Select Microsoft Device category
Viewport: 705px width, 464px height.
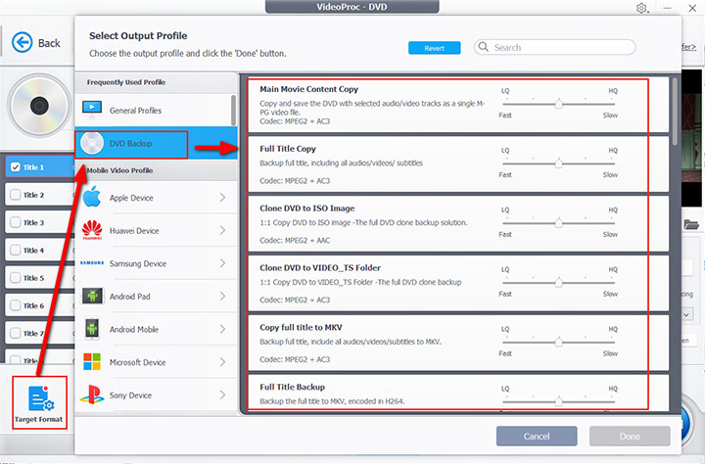pos(156,362)
